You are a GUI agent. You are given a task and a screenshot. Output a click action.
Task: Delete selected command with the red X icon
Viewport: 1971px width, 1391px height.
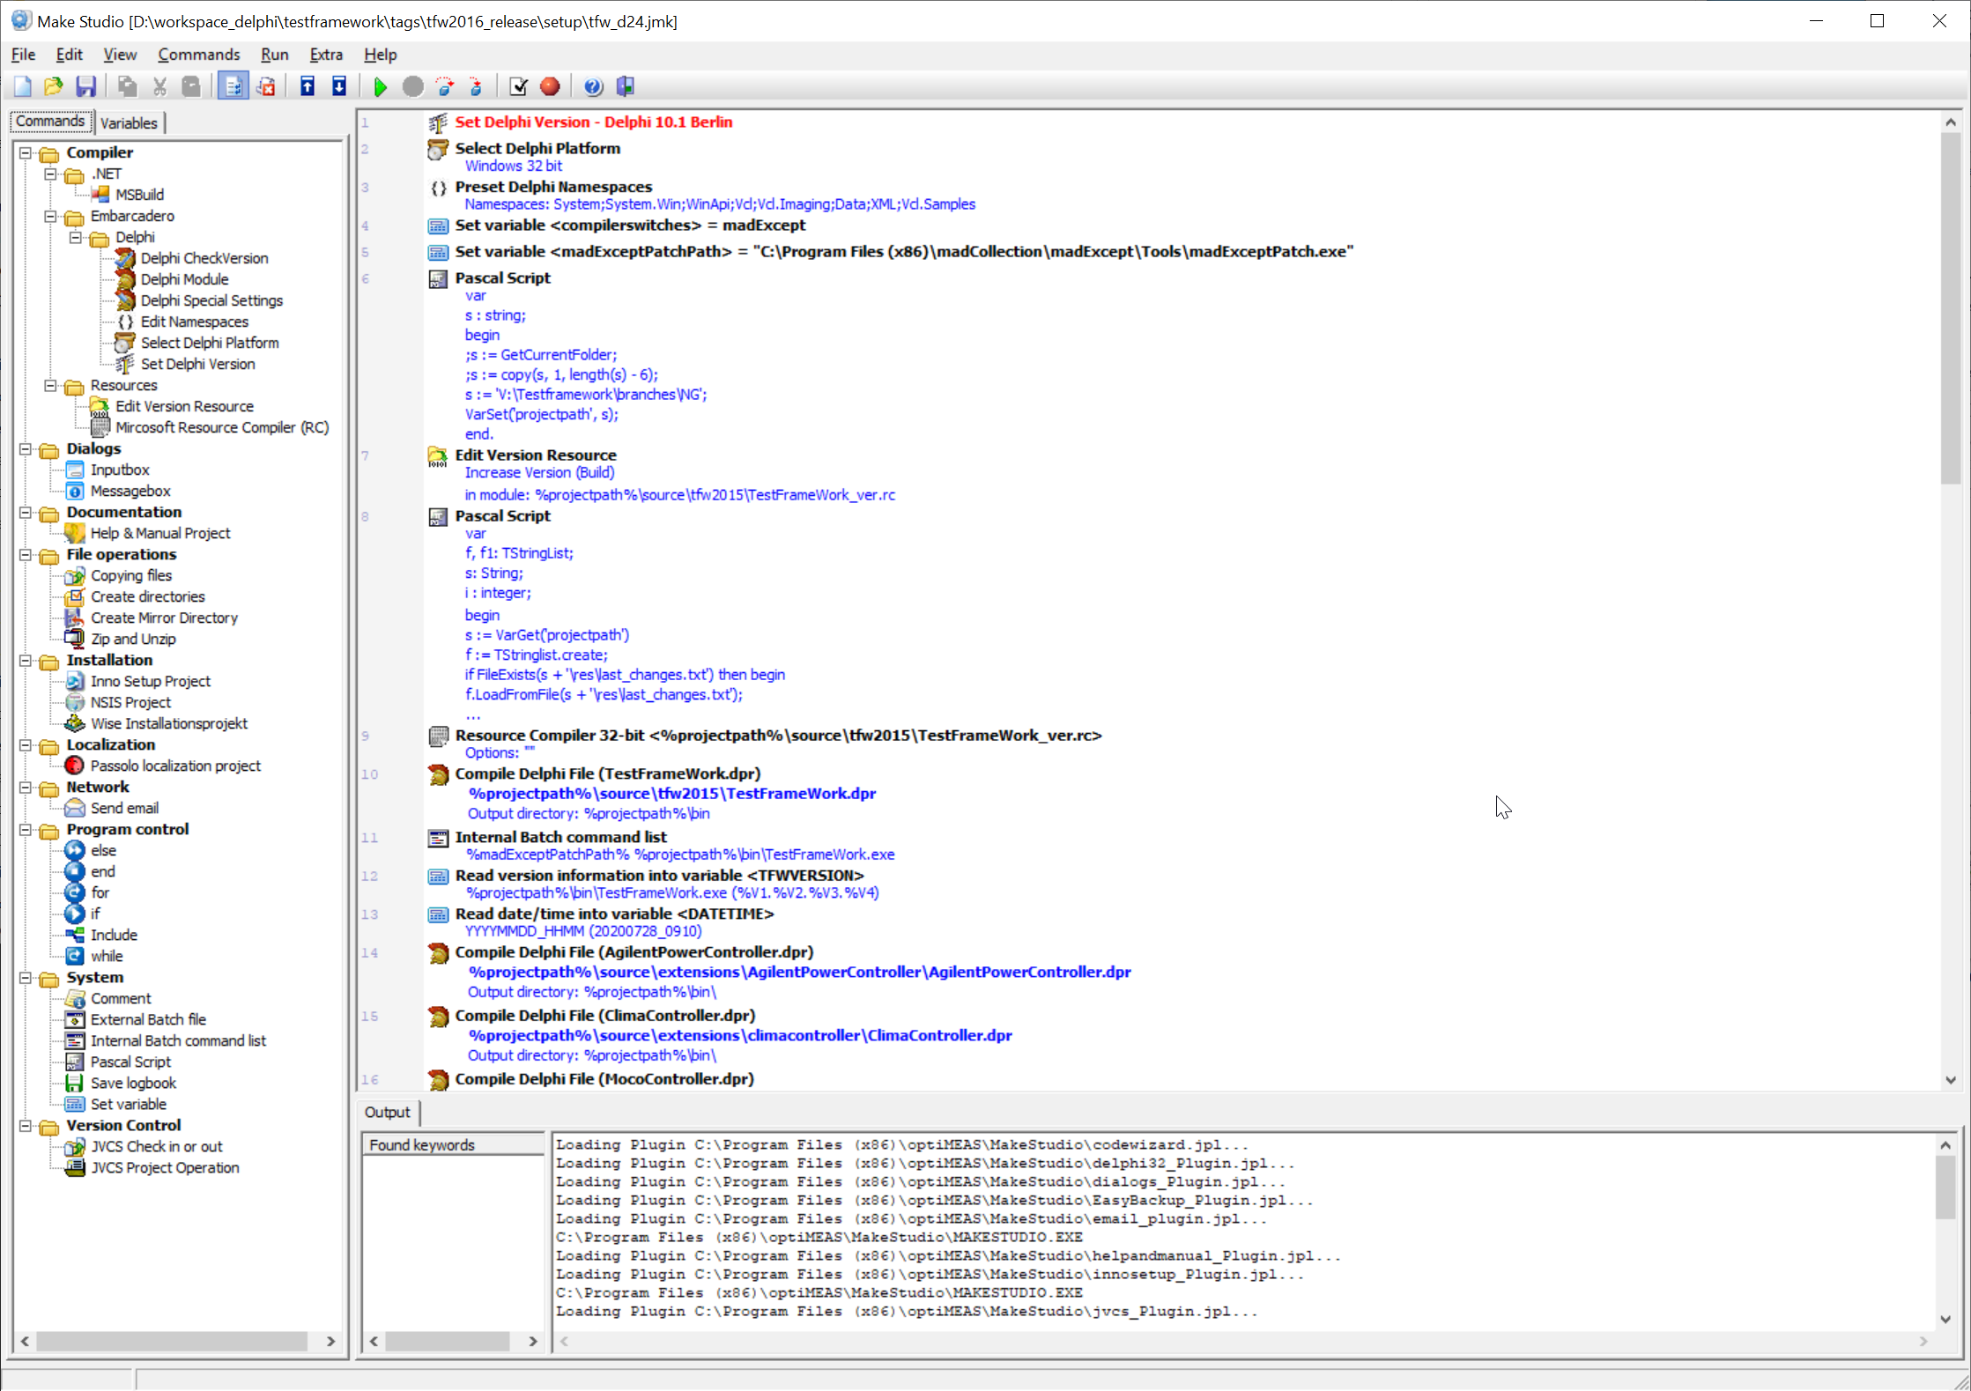tap(267, 85)
